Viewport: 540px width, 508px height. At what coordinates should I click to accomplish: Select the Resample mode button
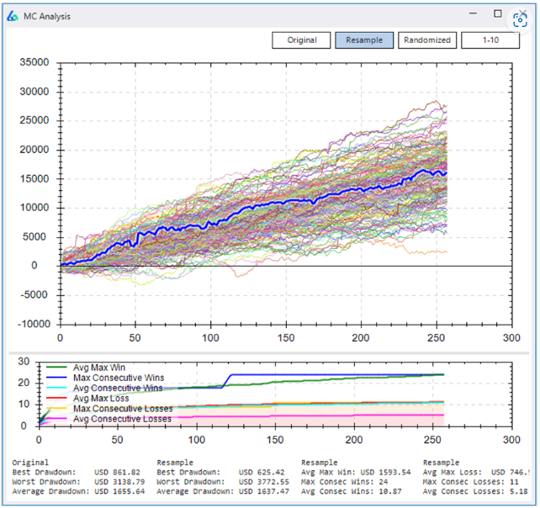[364, 40]
